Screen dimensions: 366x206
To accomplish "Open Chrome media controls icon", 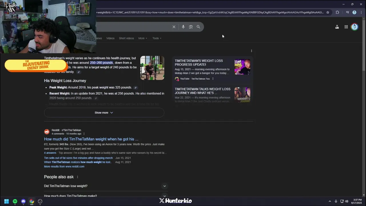I will 347,12.
